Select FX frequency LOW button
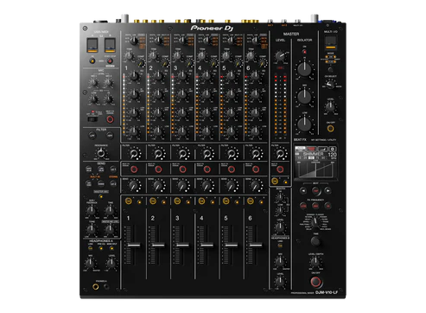Viewport: 426px width, 313px height. [303, 206]
